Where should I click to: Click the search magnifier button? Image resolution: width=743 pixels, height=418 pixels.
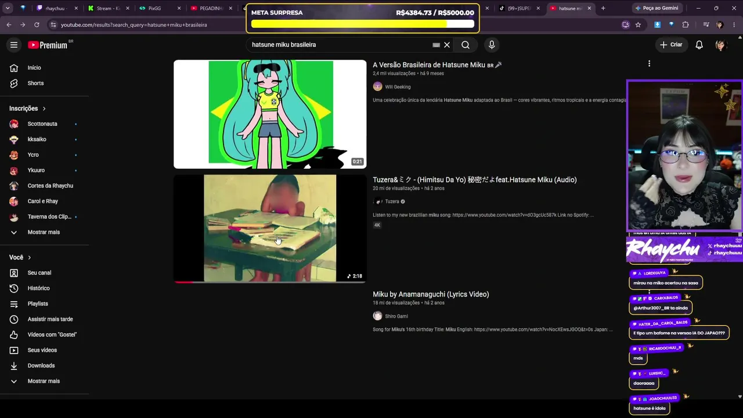466,45
